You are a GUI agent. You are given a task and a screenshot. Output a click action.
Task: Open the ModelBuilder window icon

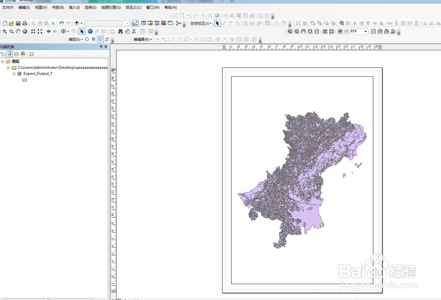[x=178, y=23]
